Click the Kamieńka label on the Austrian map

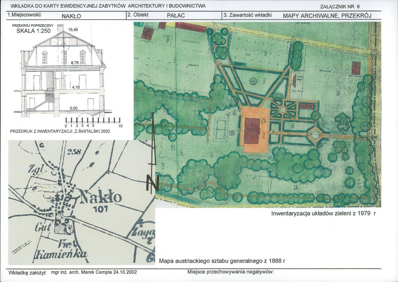tap(61, 254)
